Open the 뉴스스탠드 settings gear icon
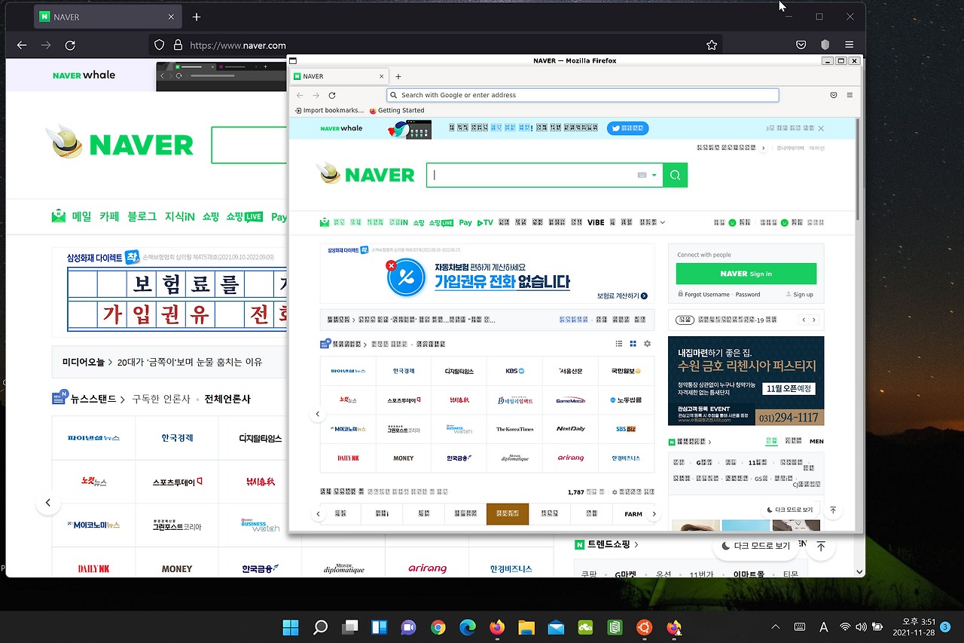964x643 pixels. point(647,343)
